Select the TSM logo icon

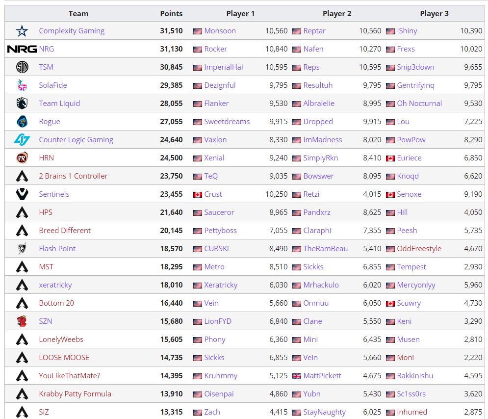click(21, 67)
